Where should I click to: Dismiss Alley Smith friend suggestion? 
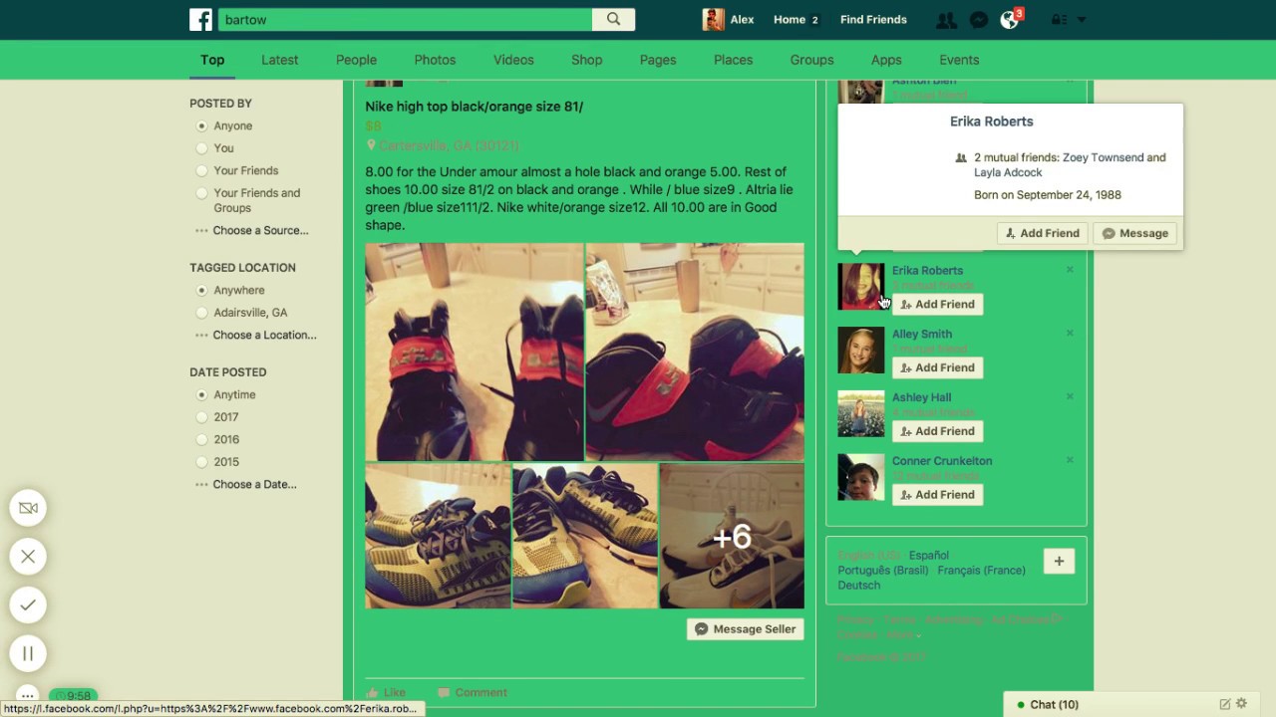click(x=1070, y=334)
